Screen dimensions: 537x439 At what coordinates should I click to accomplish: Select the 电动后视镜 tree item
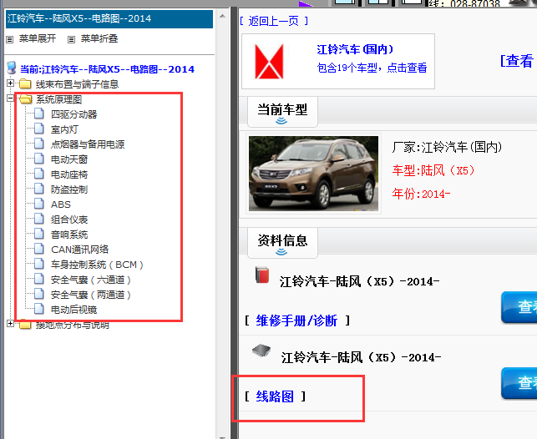pos(74,310)
